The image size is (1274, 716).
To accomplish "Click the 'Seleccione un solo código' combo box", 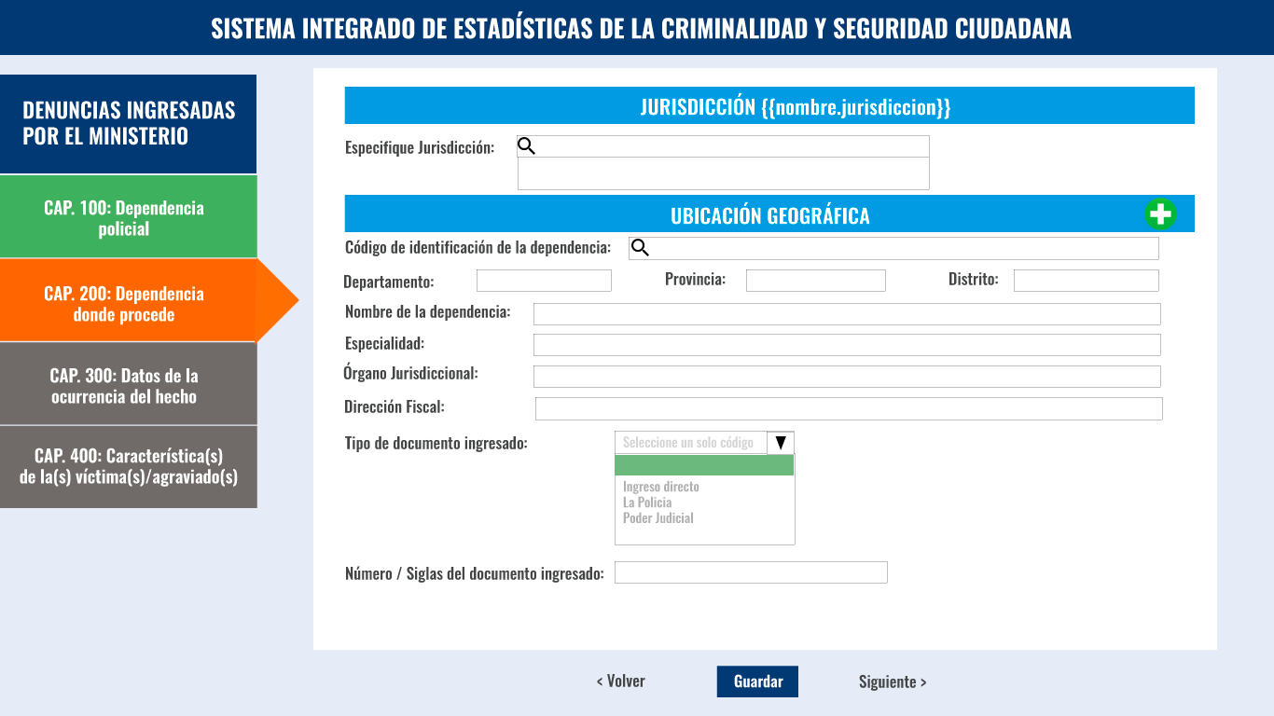I will (x=704, y=443).
